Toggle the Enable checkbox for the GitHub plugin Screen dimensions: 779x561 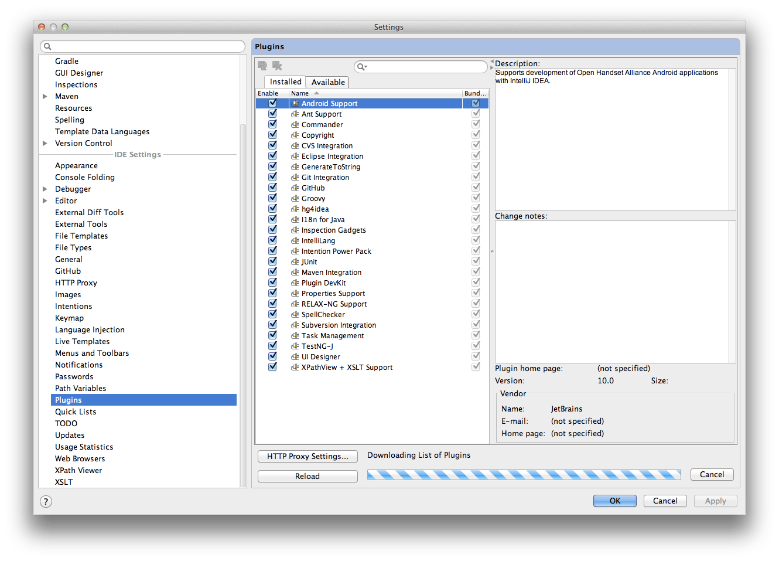[272, 188]
